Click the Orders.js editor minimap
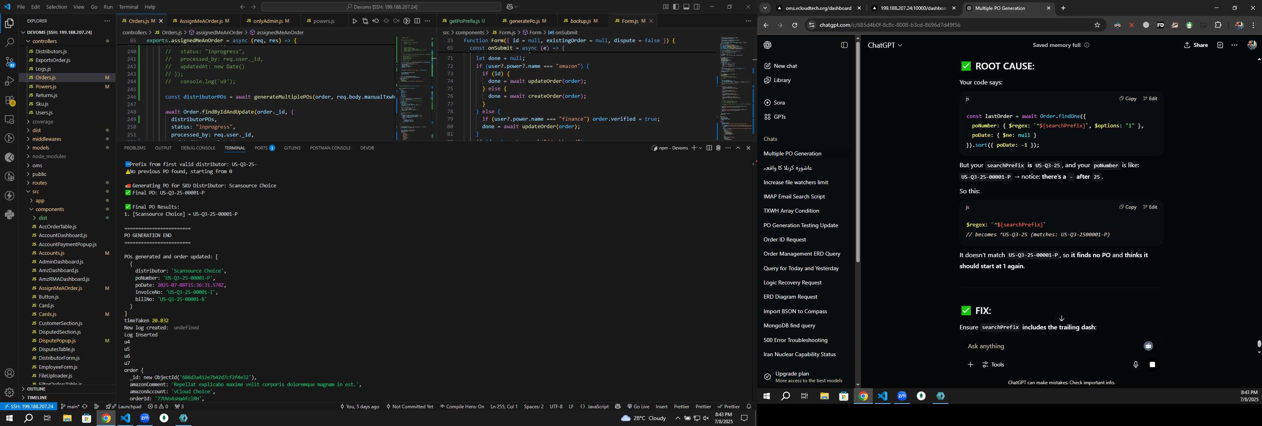This screenshot has width=1262, height=426. pyautogui.click(x=414, y=88)
